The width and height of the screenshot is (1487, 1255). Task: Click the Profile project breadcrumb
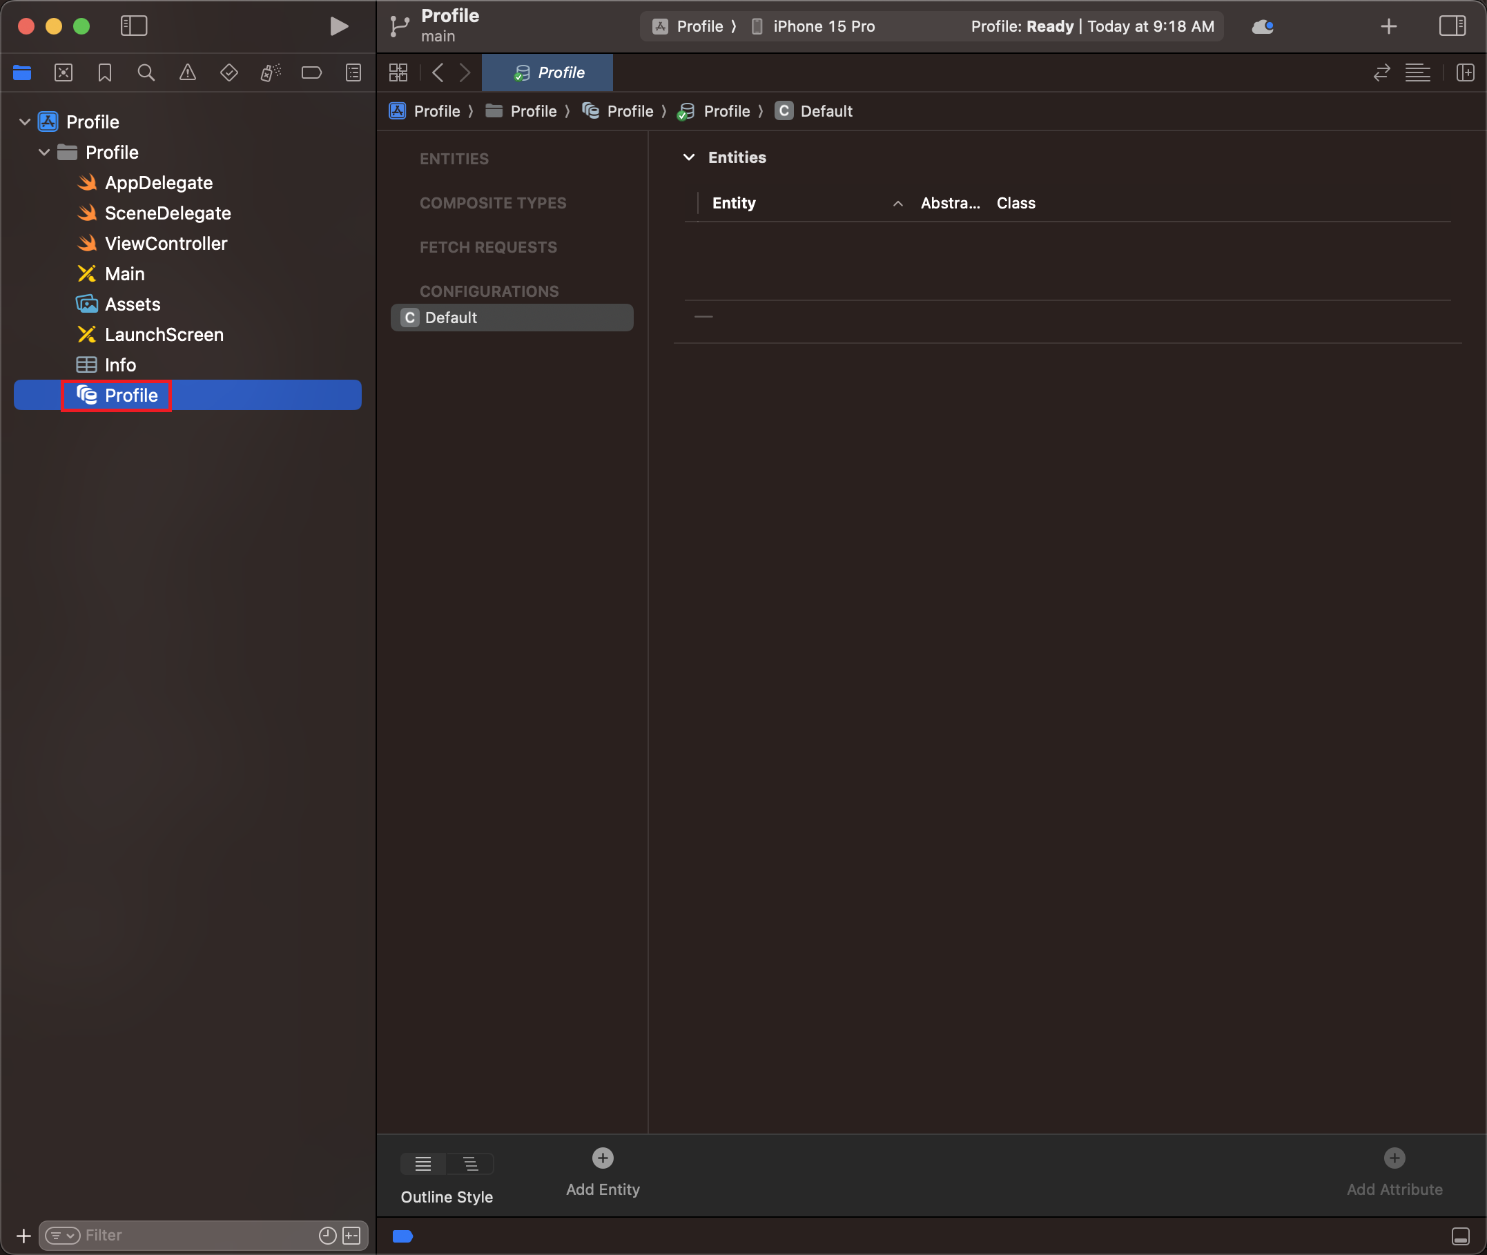pyautogui.click(x=425, y=111)
